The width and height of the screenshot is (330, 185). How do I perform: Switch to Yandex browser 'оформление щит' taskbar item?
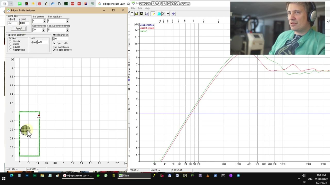point(77,175)
